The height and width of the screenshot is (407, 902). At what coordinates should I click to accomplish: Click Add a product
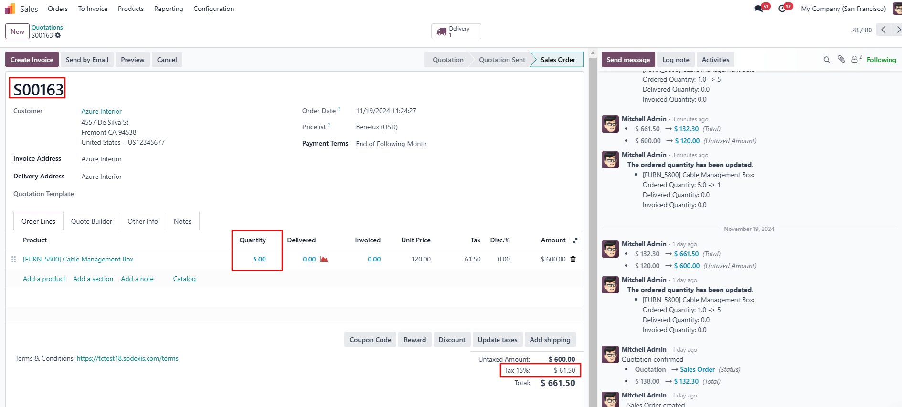pyautogui.click(x=44, y=279)
